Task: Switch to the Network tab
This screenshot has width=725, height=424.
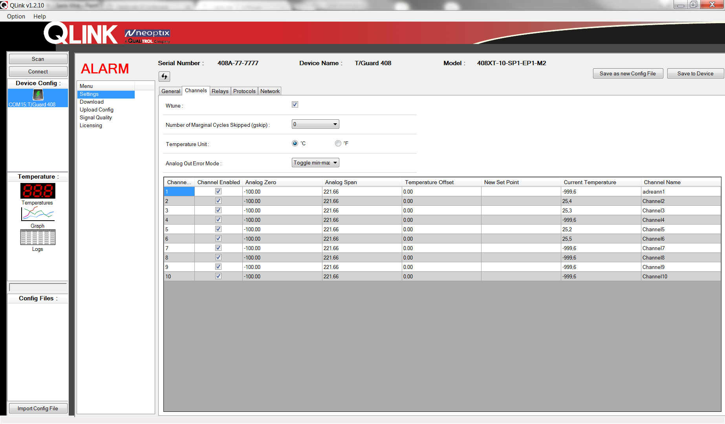Action: click(270, 91)
